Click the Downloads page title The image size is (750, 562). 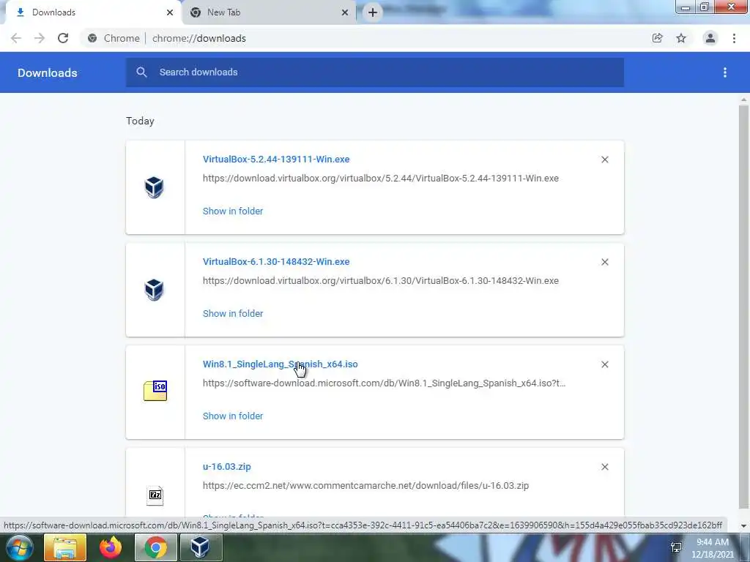pos(48,72)
